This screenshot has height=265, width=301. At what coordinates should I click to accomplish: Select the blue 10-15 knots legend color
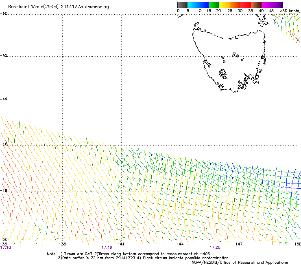click(203, 5)
